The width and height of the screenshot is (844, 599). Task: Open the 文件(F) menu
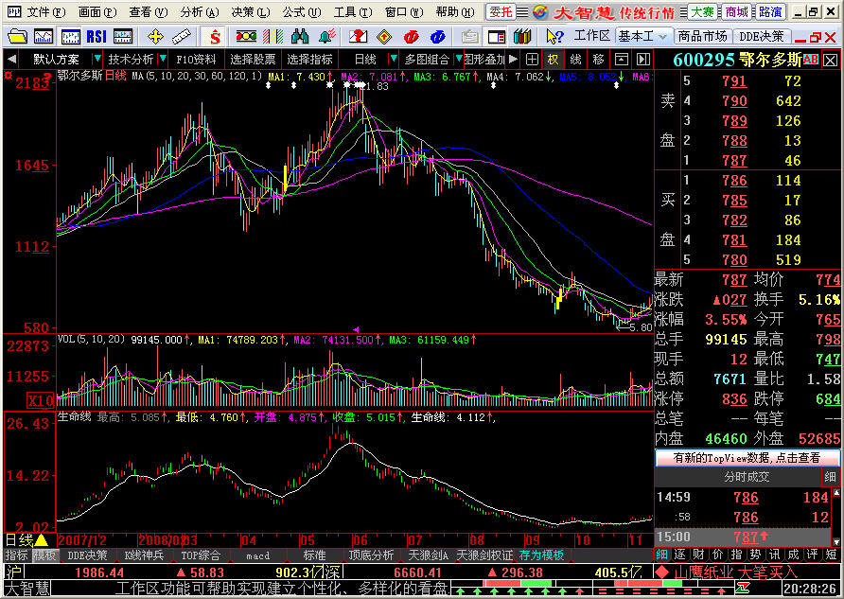coord(46,11)
